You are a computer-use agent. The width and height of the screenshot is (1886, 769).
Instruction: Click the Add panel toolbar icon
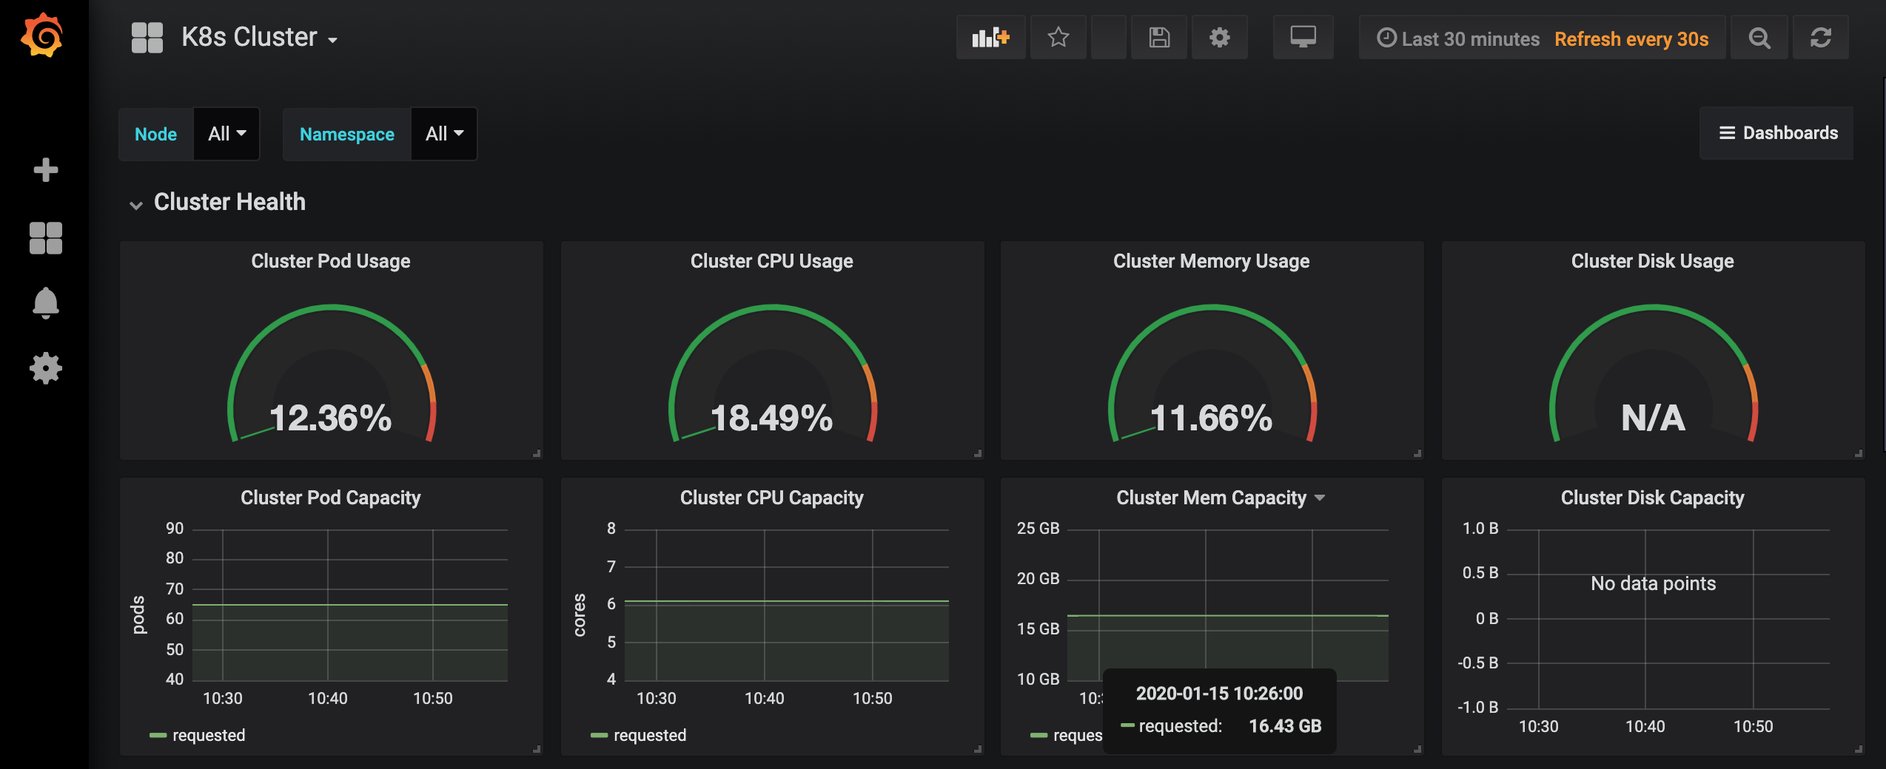[x=990, y=37]
